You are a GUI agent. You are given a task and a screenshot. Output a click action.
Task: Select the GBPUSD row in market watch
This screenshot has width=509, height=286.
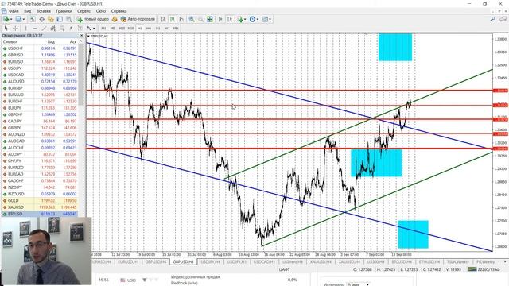pyautogui.click(x=40, y=55)
